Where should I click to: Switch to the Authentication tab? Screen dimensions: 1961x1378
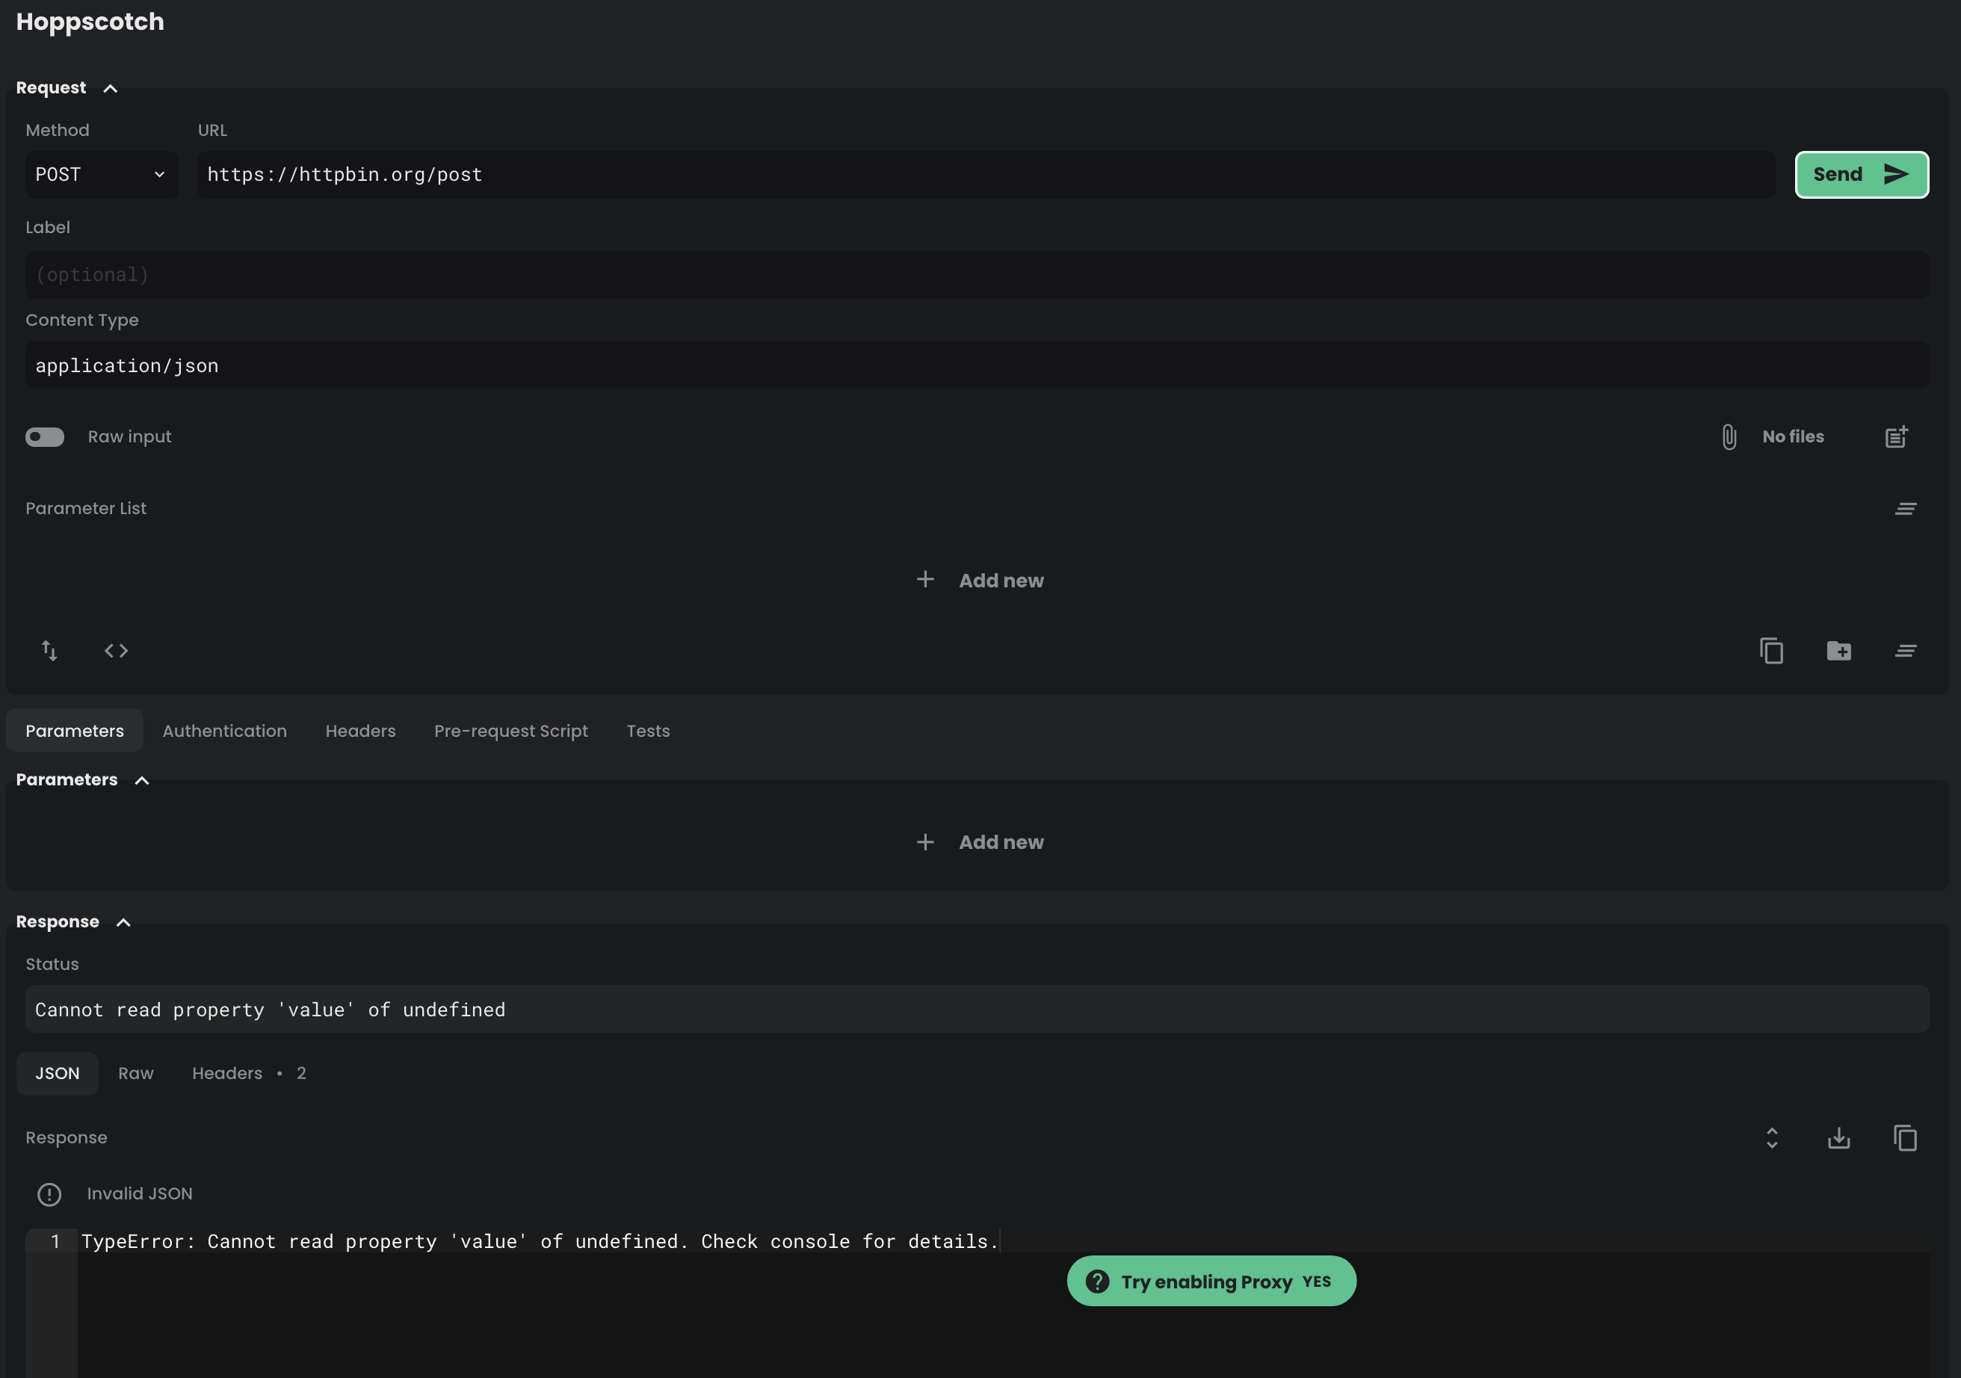pyautogui.click(x=225, y=731)
